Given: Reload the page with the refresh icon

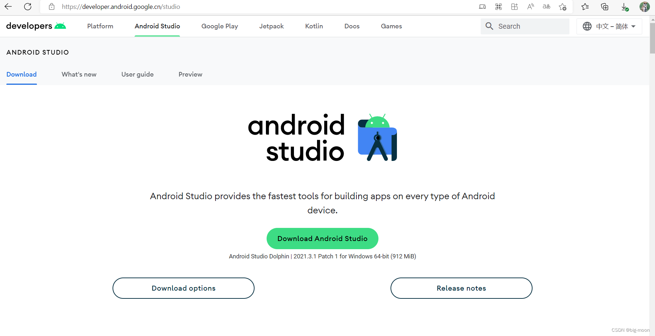Looking at the screenshot, I should point(28,6).
